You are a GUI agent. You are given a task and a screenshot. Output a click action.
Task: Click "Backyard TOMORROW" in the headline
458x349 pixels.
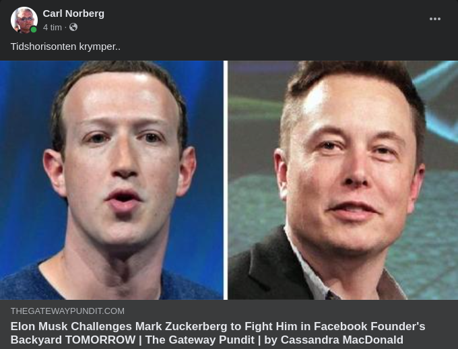(x=73, y=340)
